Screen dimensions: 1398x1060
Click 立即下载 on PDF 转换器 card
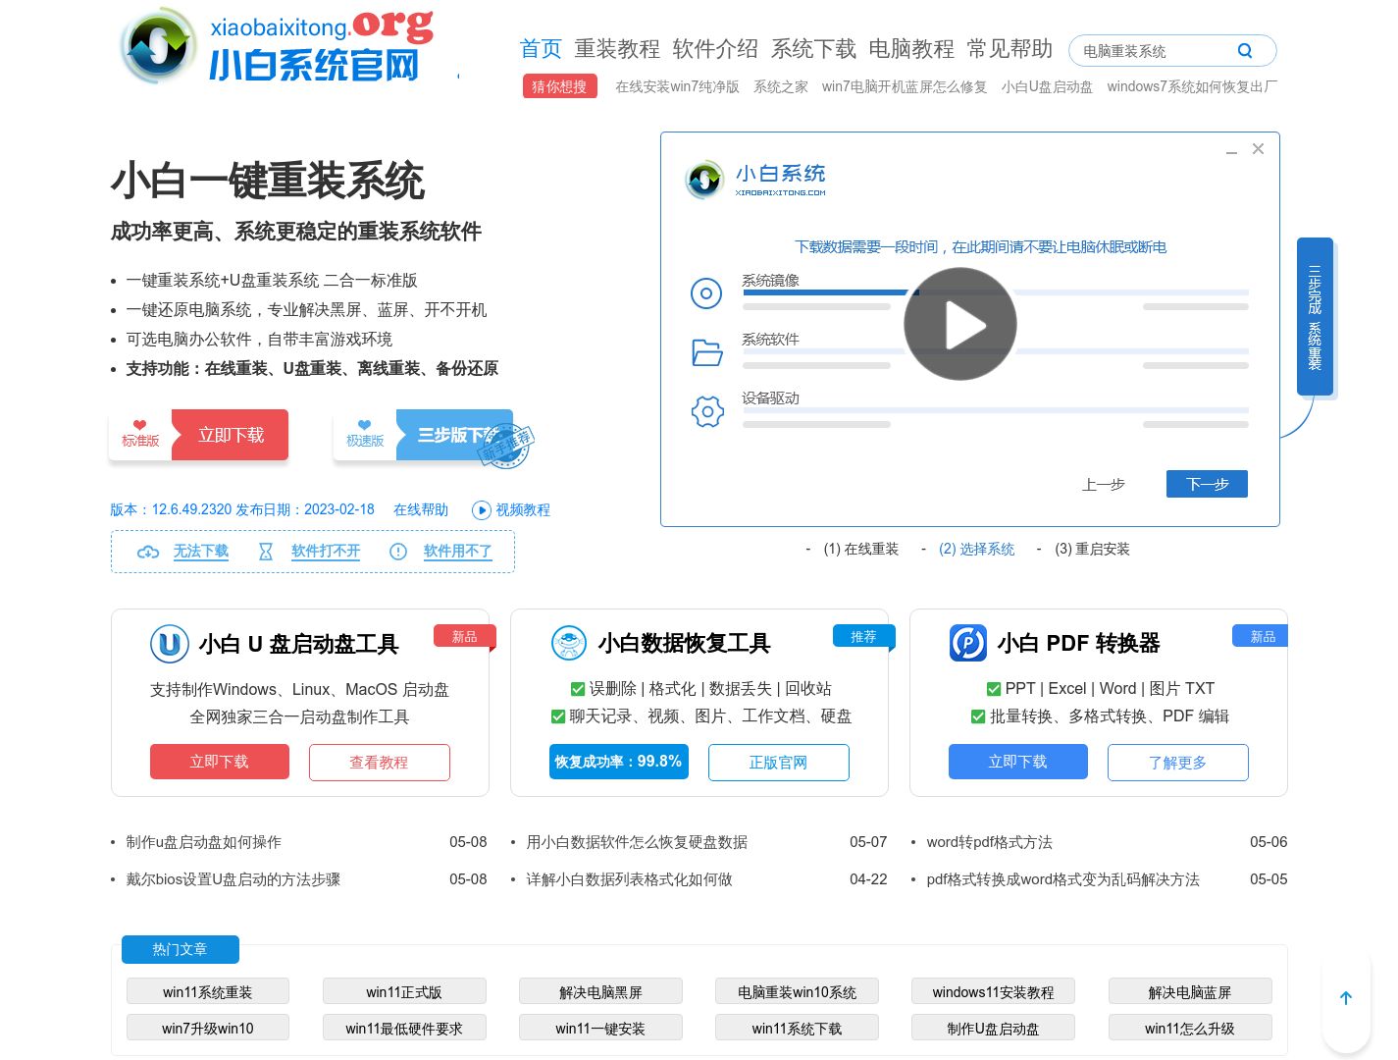[x=1018, y=762]
